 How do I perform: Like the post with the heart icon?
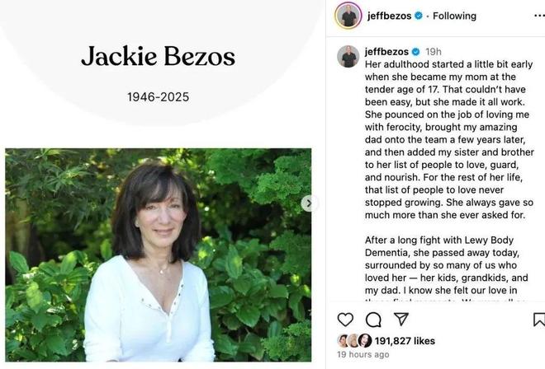tap(345, 320)
